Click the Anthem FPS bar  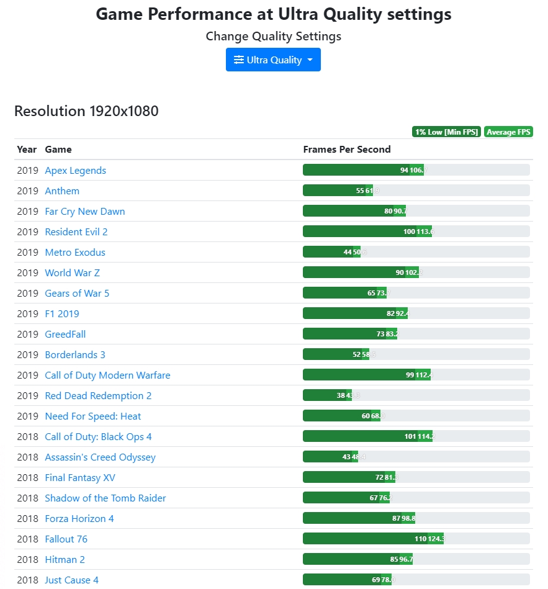coord(416,191)
